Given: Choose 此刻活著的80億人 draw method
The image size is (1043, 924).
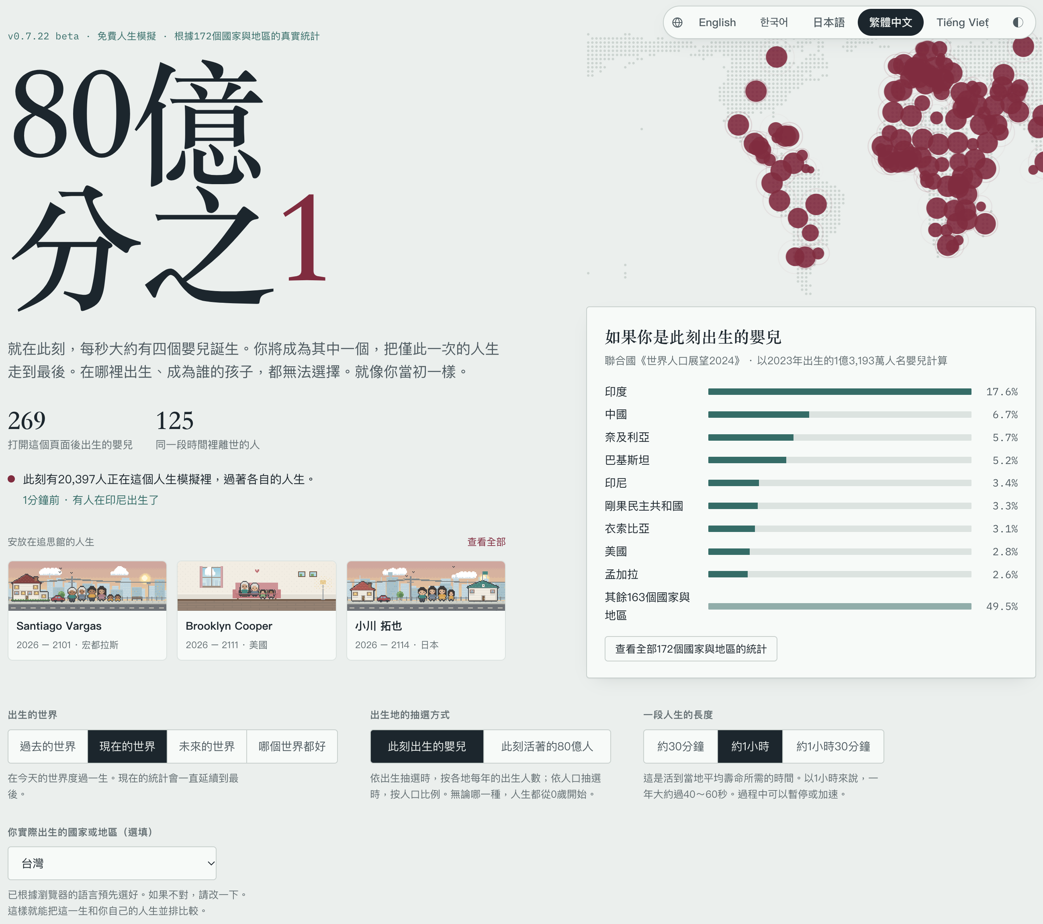Looking at the screenshot, I should (x=546, y=746).
